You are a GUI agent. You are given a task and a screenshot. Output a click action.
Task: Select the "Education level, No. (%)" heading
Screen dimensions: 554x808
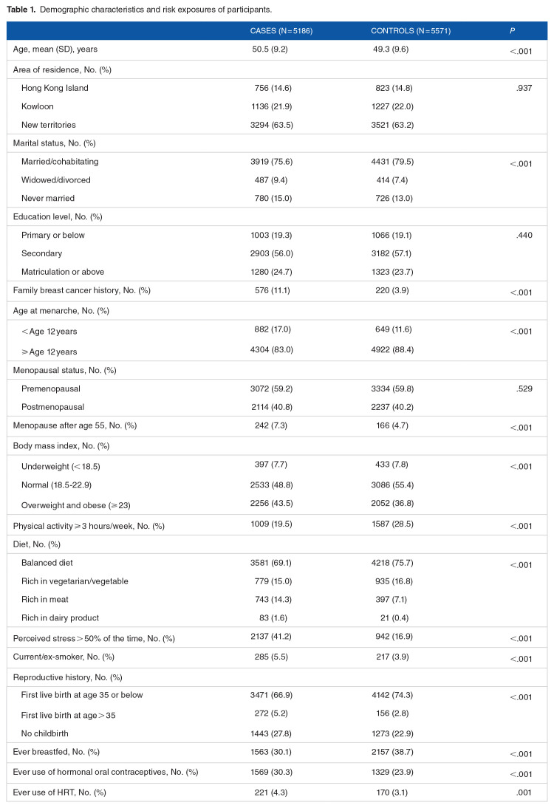[x=58, y=217]
